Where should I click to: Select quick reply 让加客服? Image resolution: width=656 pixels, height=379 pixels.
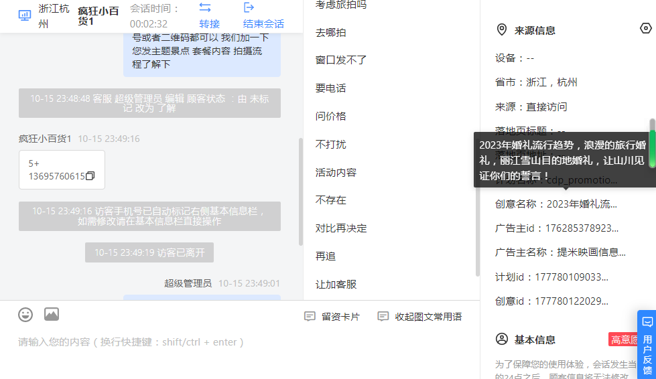click(336, 284)
